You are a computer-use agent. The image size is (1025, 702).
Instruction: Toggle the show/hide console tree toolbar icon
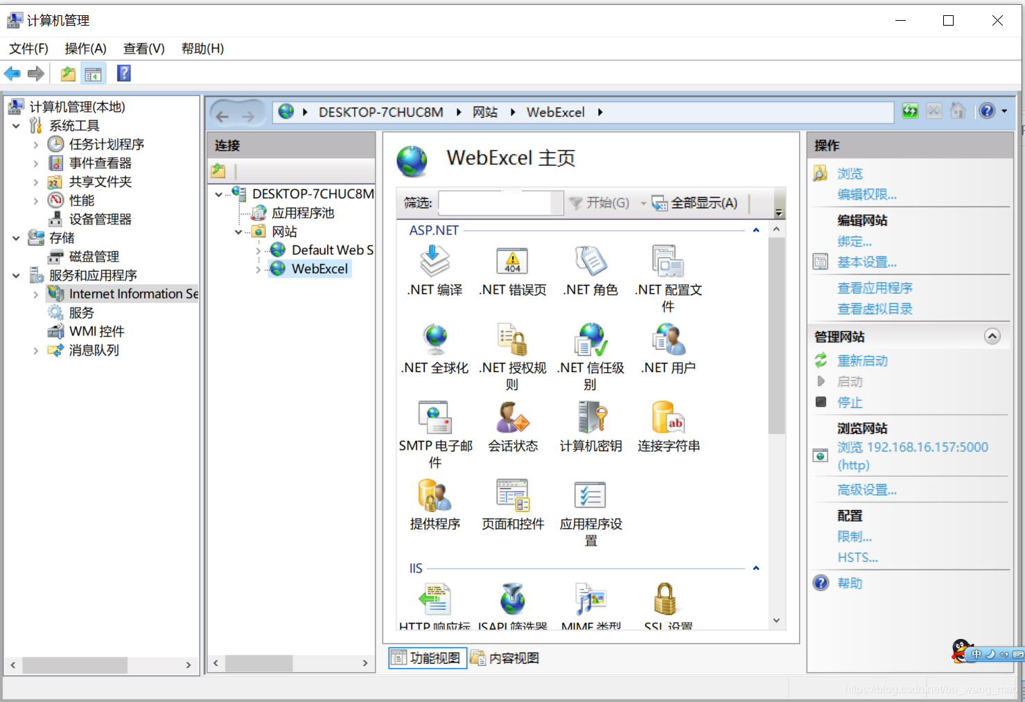(x=93, y=73)
